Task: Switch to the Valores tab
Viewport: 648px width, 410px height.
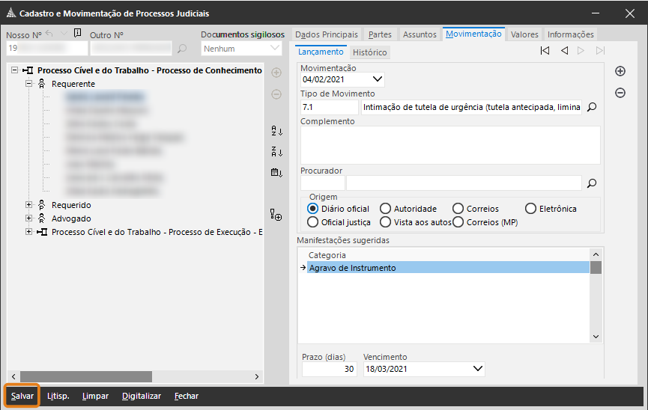Action: pyautogui.click(x=524, y=34)
